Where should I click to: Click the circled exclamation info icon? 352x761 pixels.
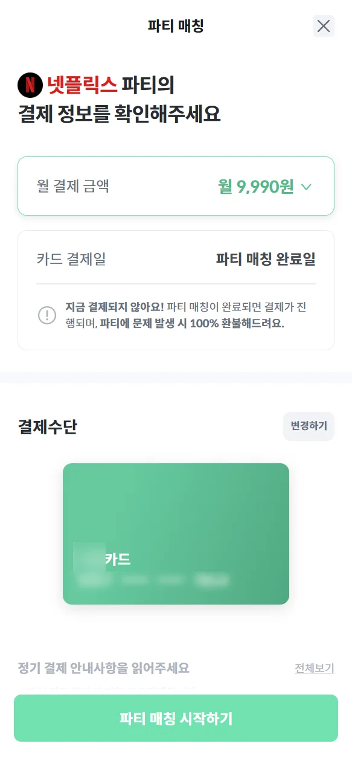[45, 313]
